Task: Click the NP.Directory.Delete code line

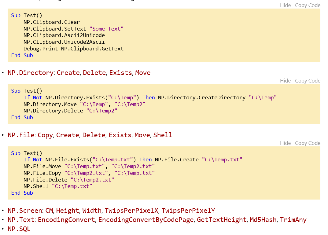Action: coord(70,111)
